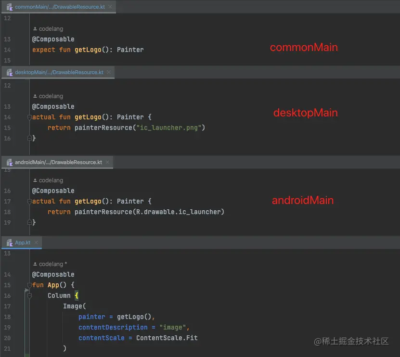Click the "ic_launcher.png" string literal

(169, 127)
